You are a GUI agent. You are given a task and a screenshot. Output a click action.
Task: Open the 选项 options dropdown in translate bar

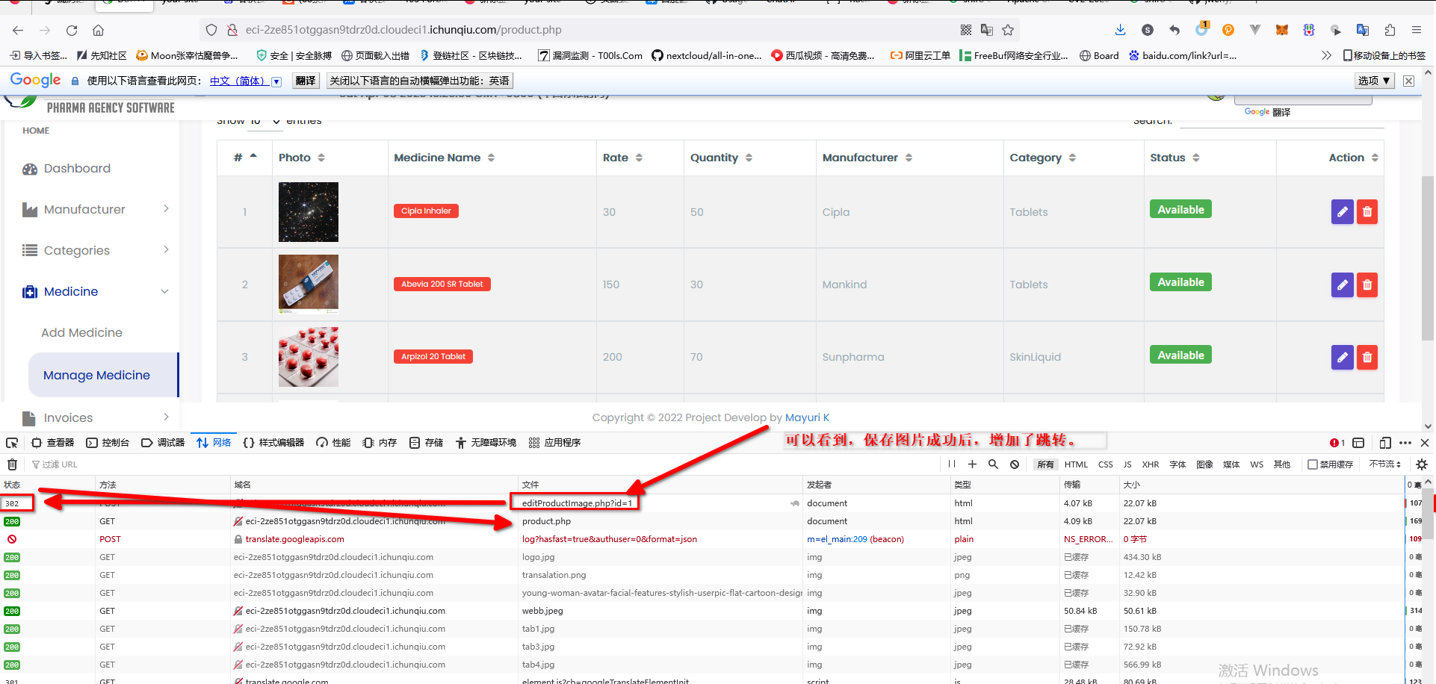1374,81
